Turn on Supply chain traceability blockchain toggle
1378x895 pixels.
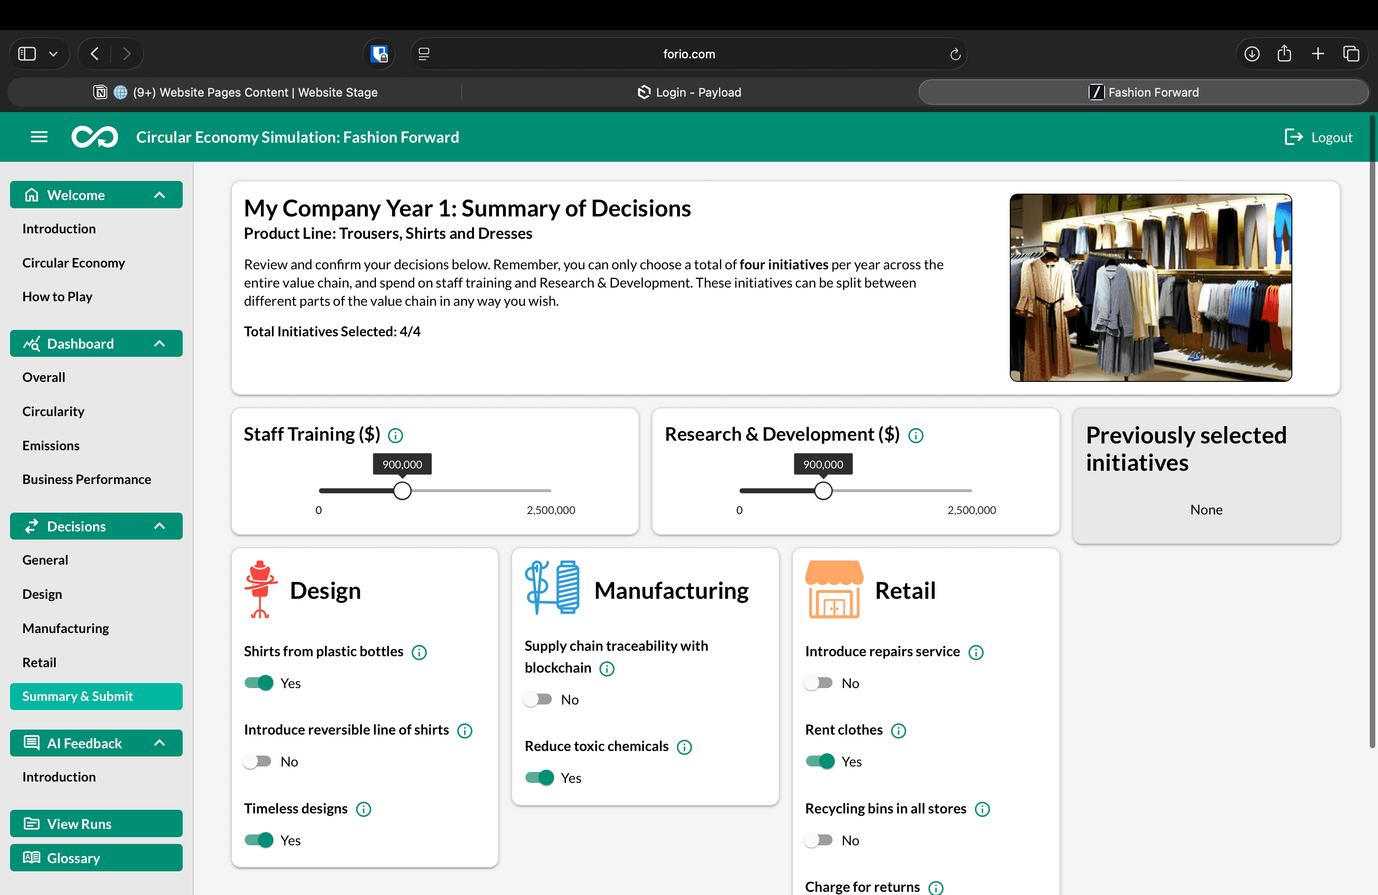(x=539, y=700)
